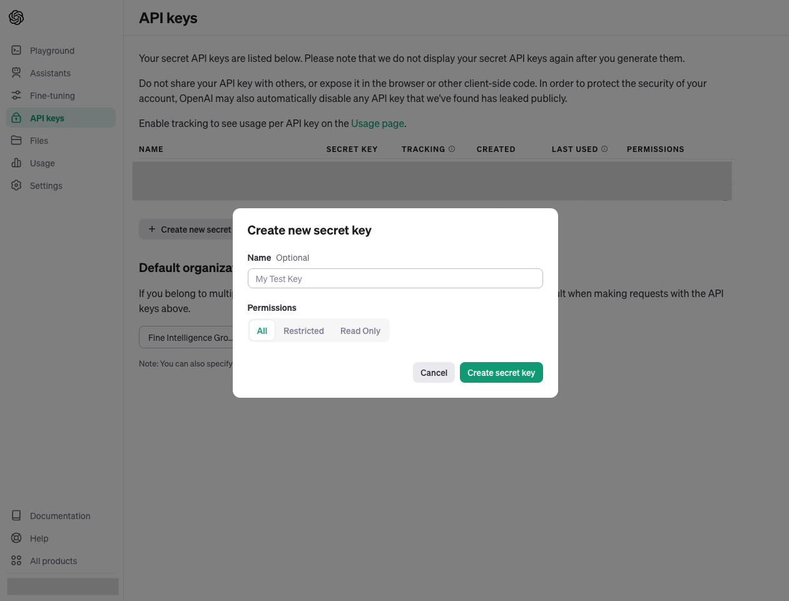789x601 pixels.
Task: Click the Documentation book icon
Action: [x=16, y=516]
